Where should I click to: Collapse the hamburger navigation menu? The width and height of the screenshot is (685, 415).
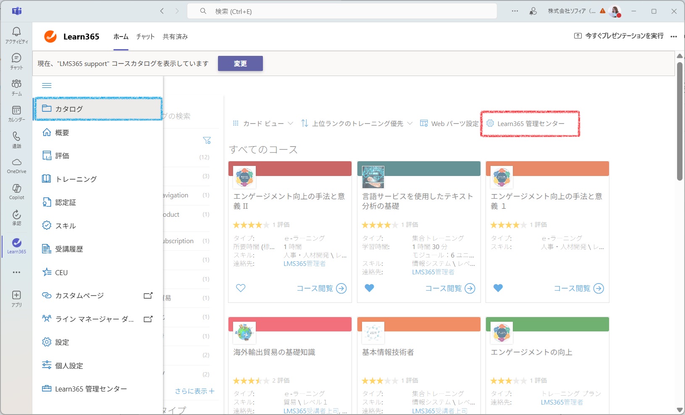(47, 86)
